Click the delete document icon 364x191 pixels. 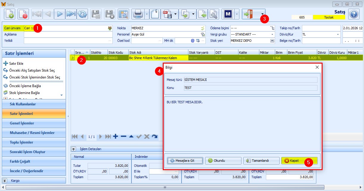tap(23, 14)
